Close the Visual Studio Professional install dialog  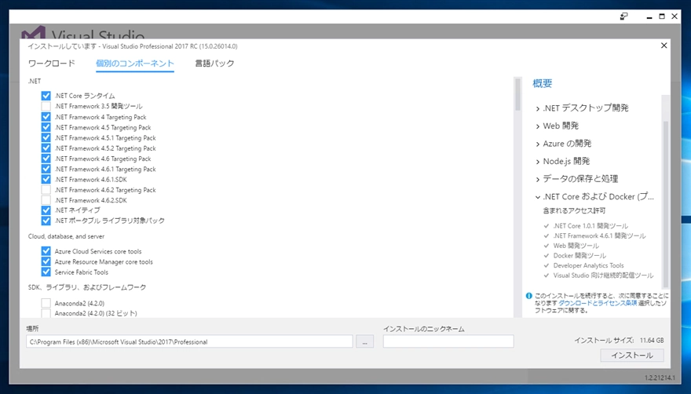664,46
